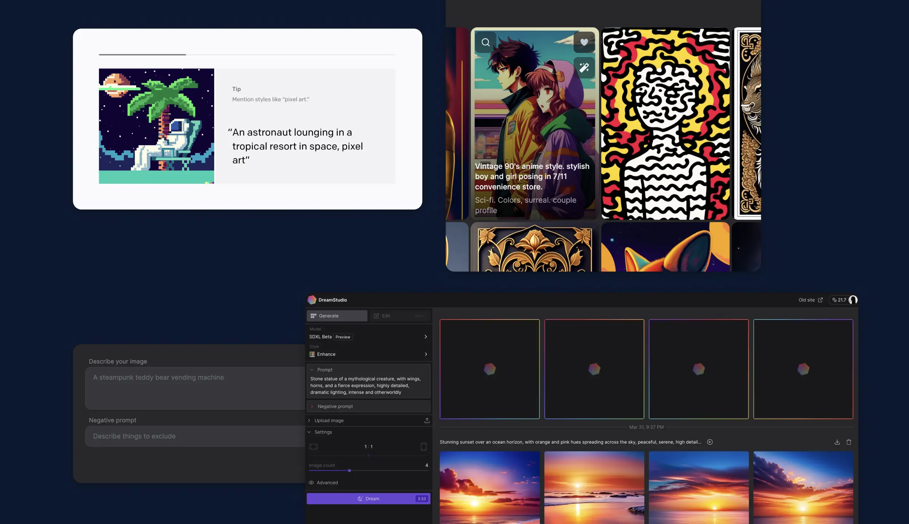Click the 'Sci-fi. Colors, surreal' caption
This screenshot has height=524, width=909.
pyautogui.click(x=525, y=205)
